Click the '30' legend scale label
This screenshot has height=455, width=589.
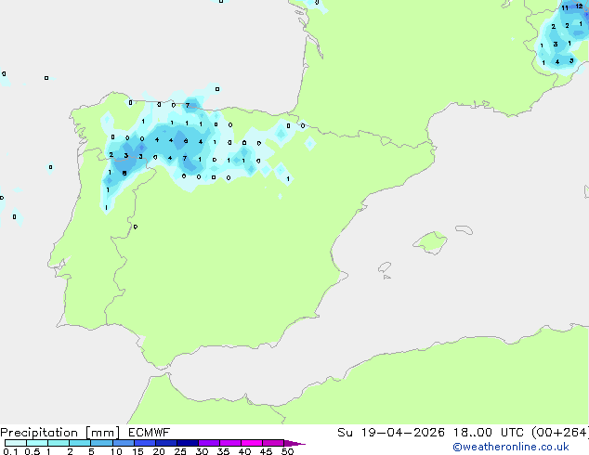202,451
